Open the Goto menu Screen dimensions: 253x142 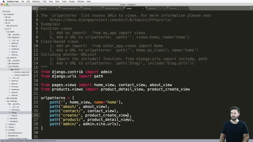(x=57, y=2)
